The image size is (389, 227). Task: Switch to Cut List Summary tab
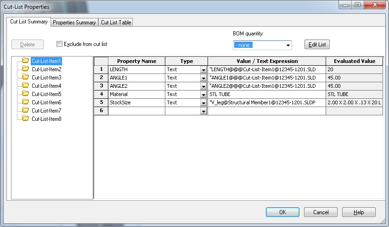pyautogui.click(x=29, y=22)
